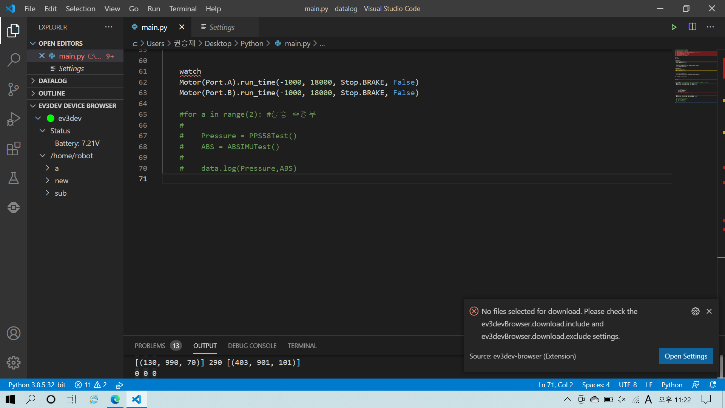
Task: Click Open Settings button in notification
Action: (686, 356)
